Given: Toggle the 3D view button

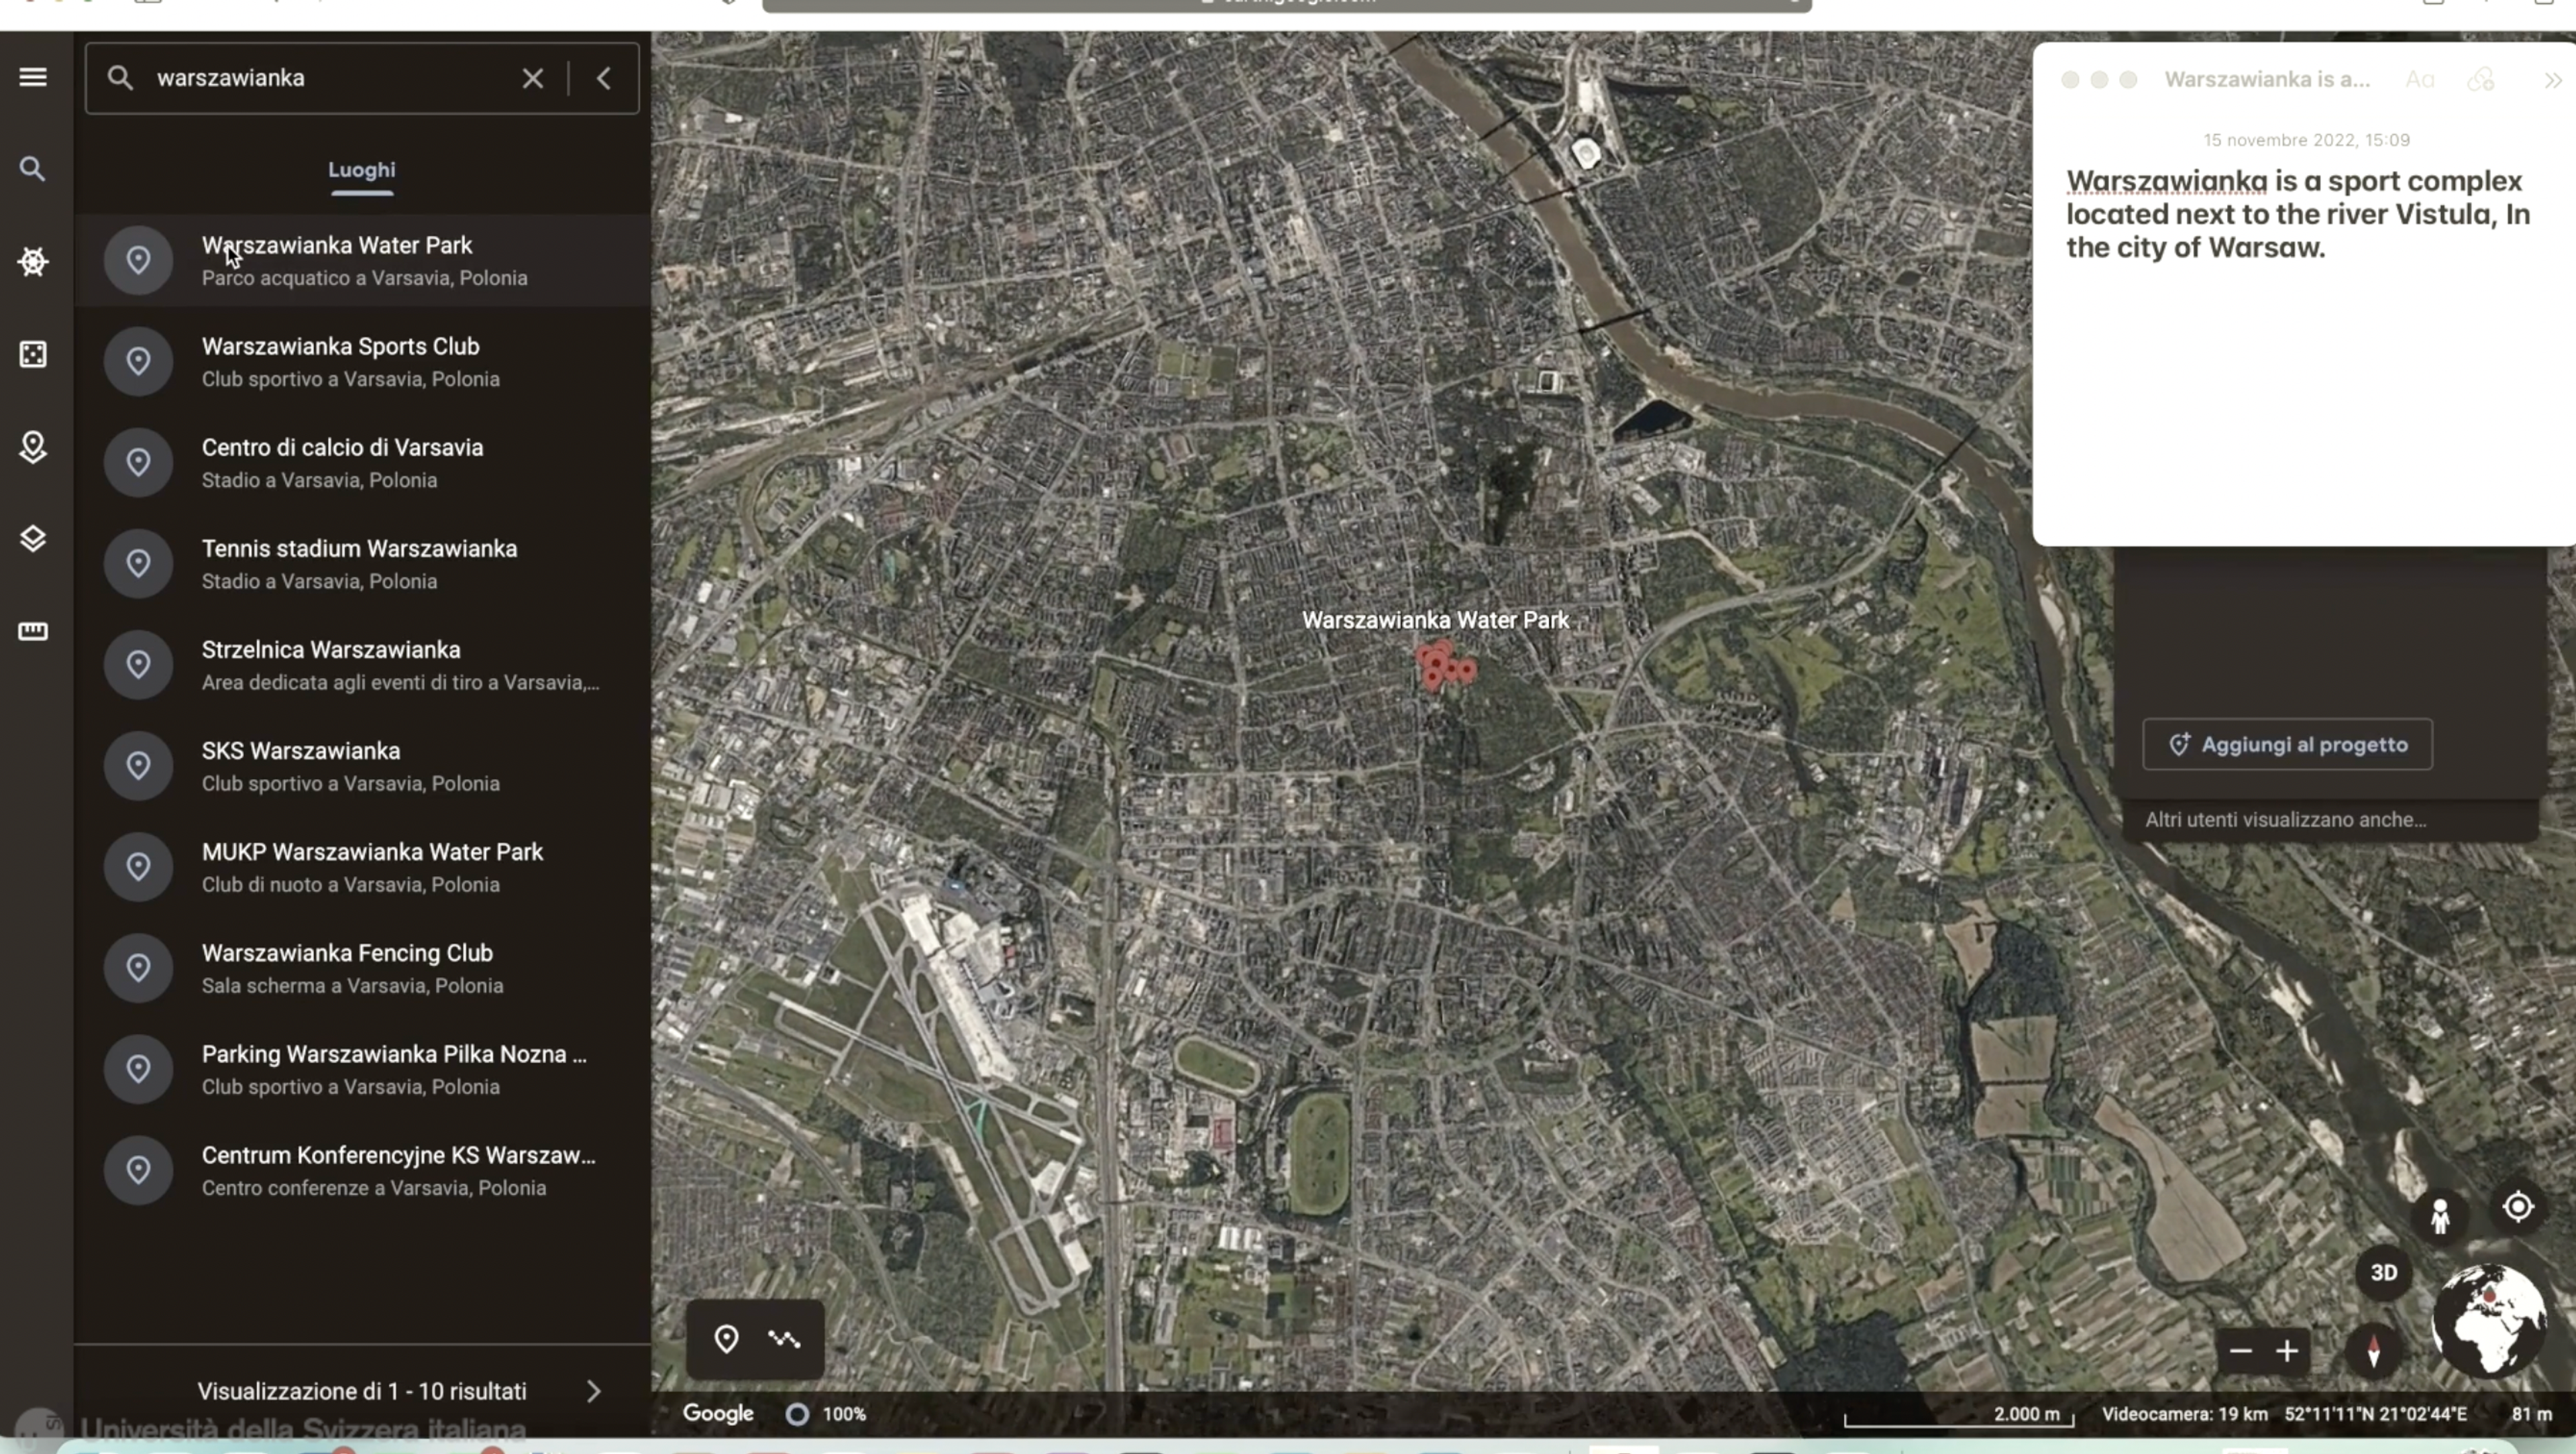Looking at the screenshot, I should pyautogui.click(x=2384, y=1272).
